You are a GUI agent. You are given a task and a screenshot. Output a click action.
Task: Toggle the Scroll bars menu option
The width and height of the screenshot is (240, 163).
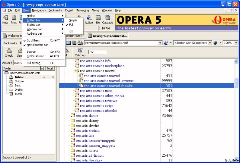pyautogui.click(x=44, y=40)
